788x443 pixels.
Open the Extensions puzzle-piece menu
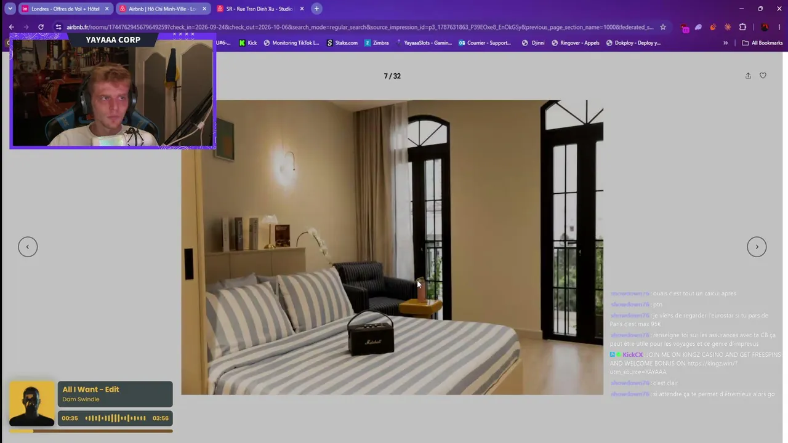point(742,27)
